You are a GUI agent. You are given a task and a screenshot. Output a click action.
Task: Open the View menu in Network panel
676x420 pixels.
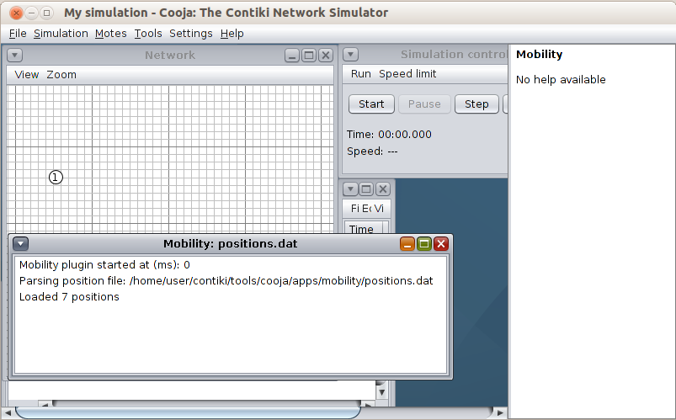(x=27, y=74)
